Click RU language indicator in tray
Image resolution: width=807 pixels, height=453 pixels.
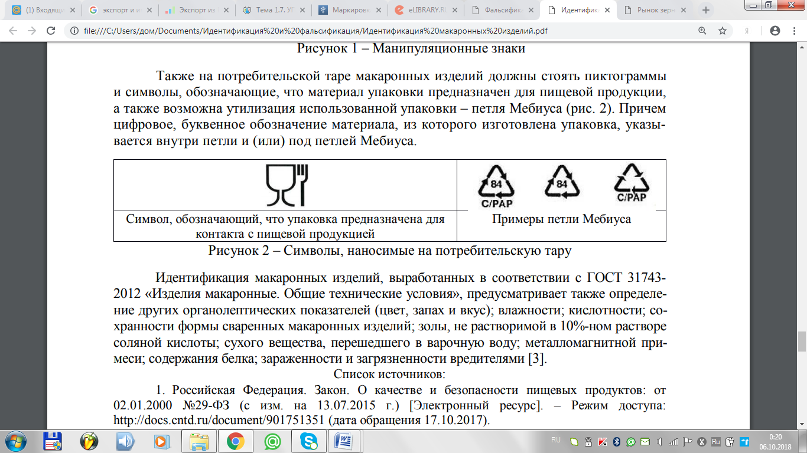point(555,440)
